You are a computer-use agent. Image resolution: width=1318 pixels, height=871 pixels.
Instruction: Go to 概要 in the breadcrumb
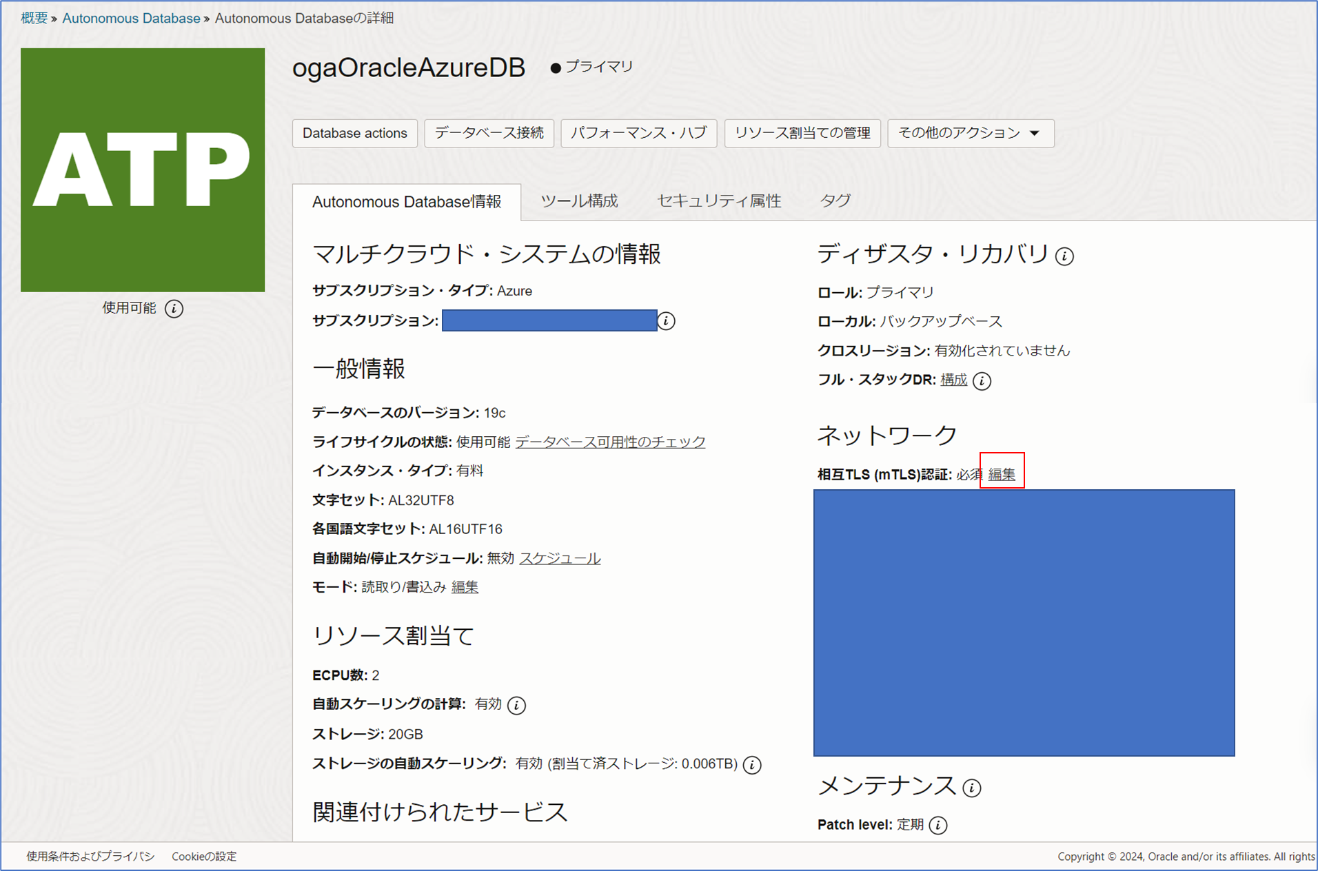pyautogui.click(x=34, y=18)
